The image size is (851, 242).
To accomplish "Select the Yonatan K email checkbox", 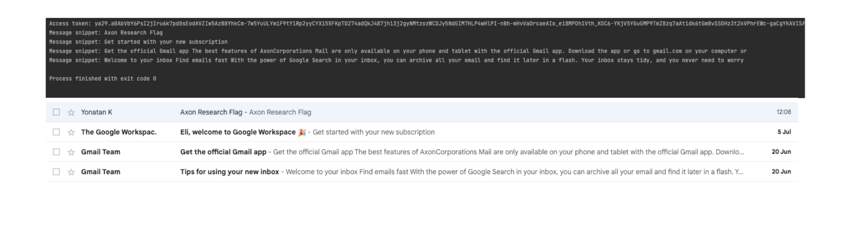I will coord(56,112).
